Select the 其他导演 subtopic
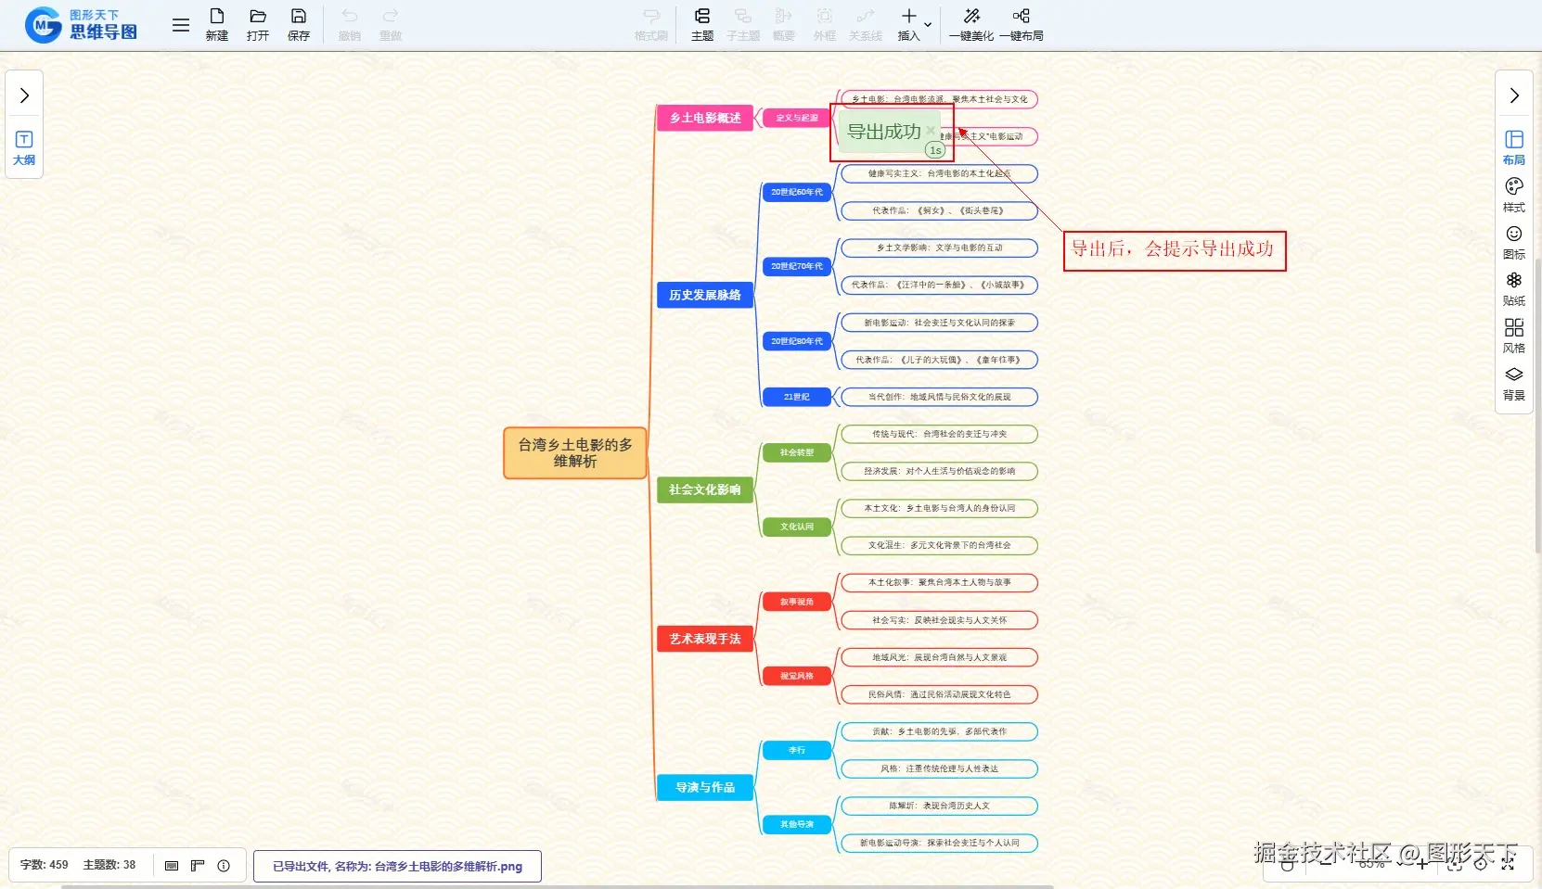The image size is (1542, 889). 797,824
